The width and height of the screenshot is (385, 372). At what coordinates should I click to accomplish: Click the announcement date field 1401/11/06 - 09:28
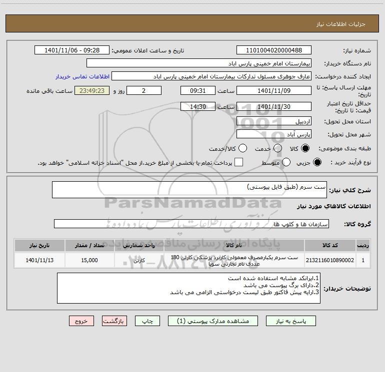tap(72, 50)
